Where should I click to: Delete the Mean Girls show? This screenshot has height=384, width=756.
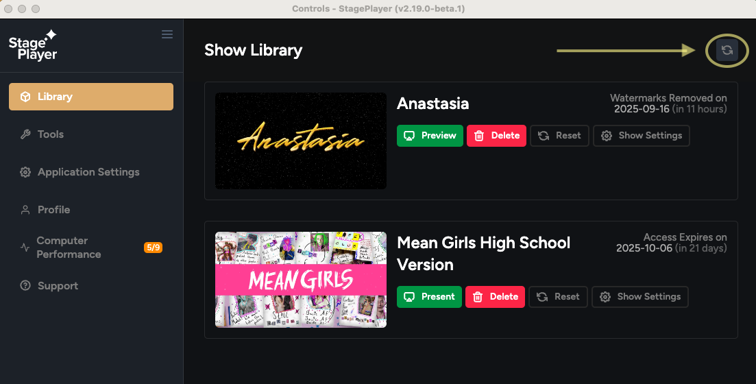click(495, 297)
